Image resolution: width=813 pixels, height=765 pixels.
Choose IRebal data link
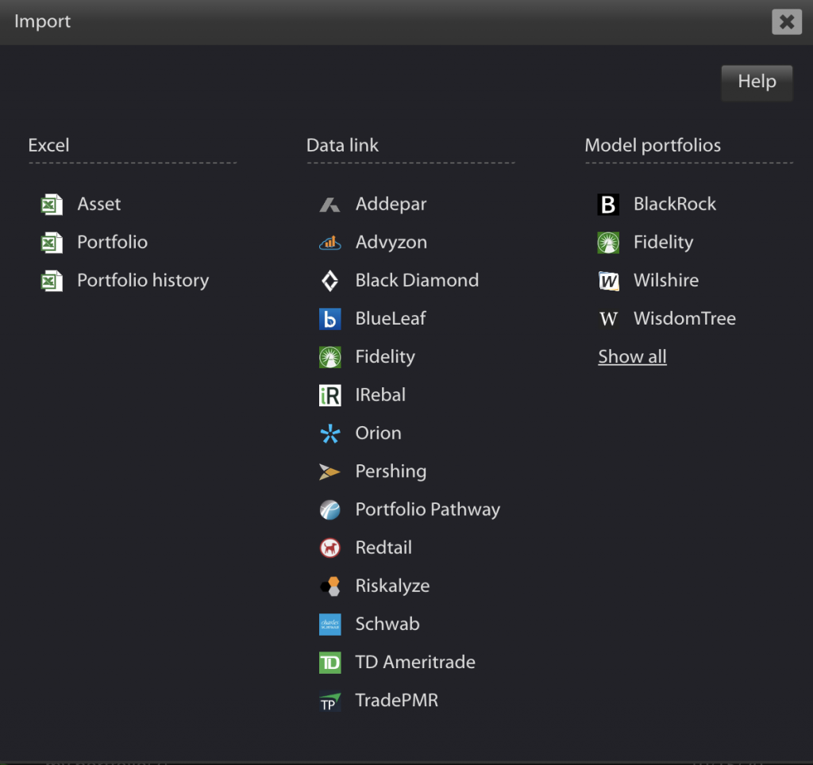(x=380, y=395)
